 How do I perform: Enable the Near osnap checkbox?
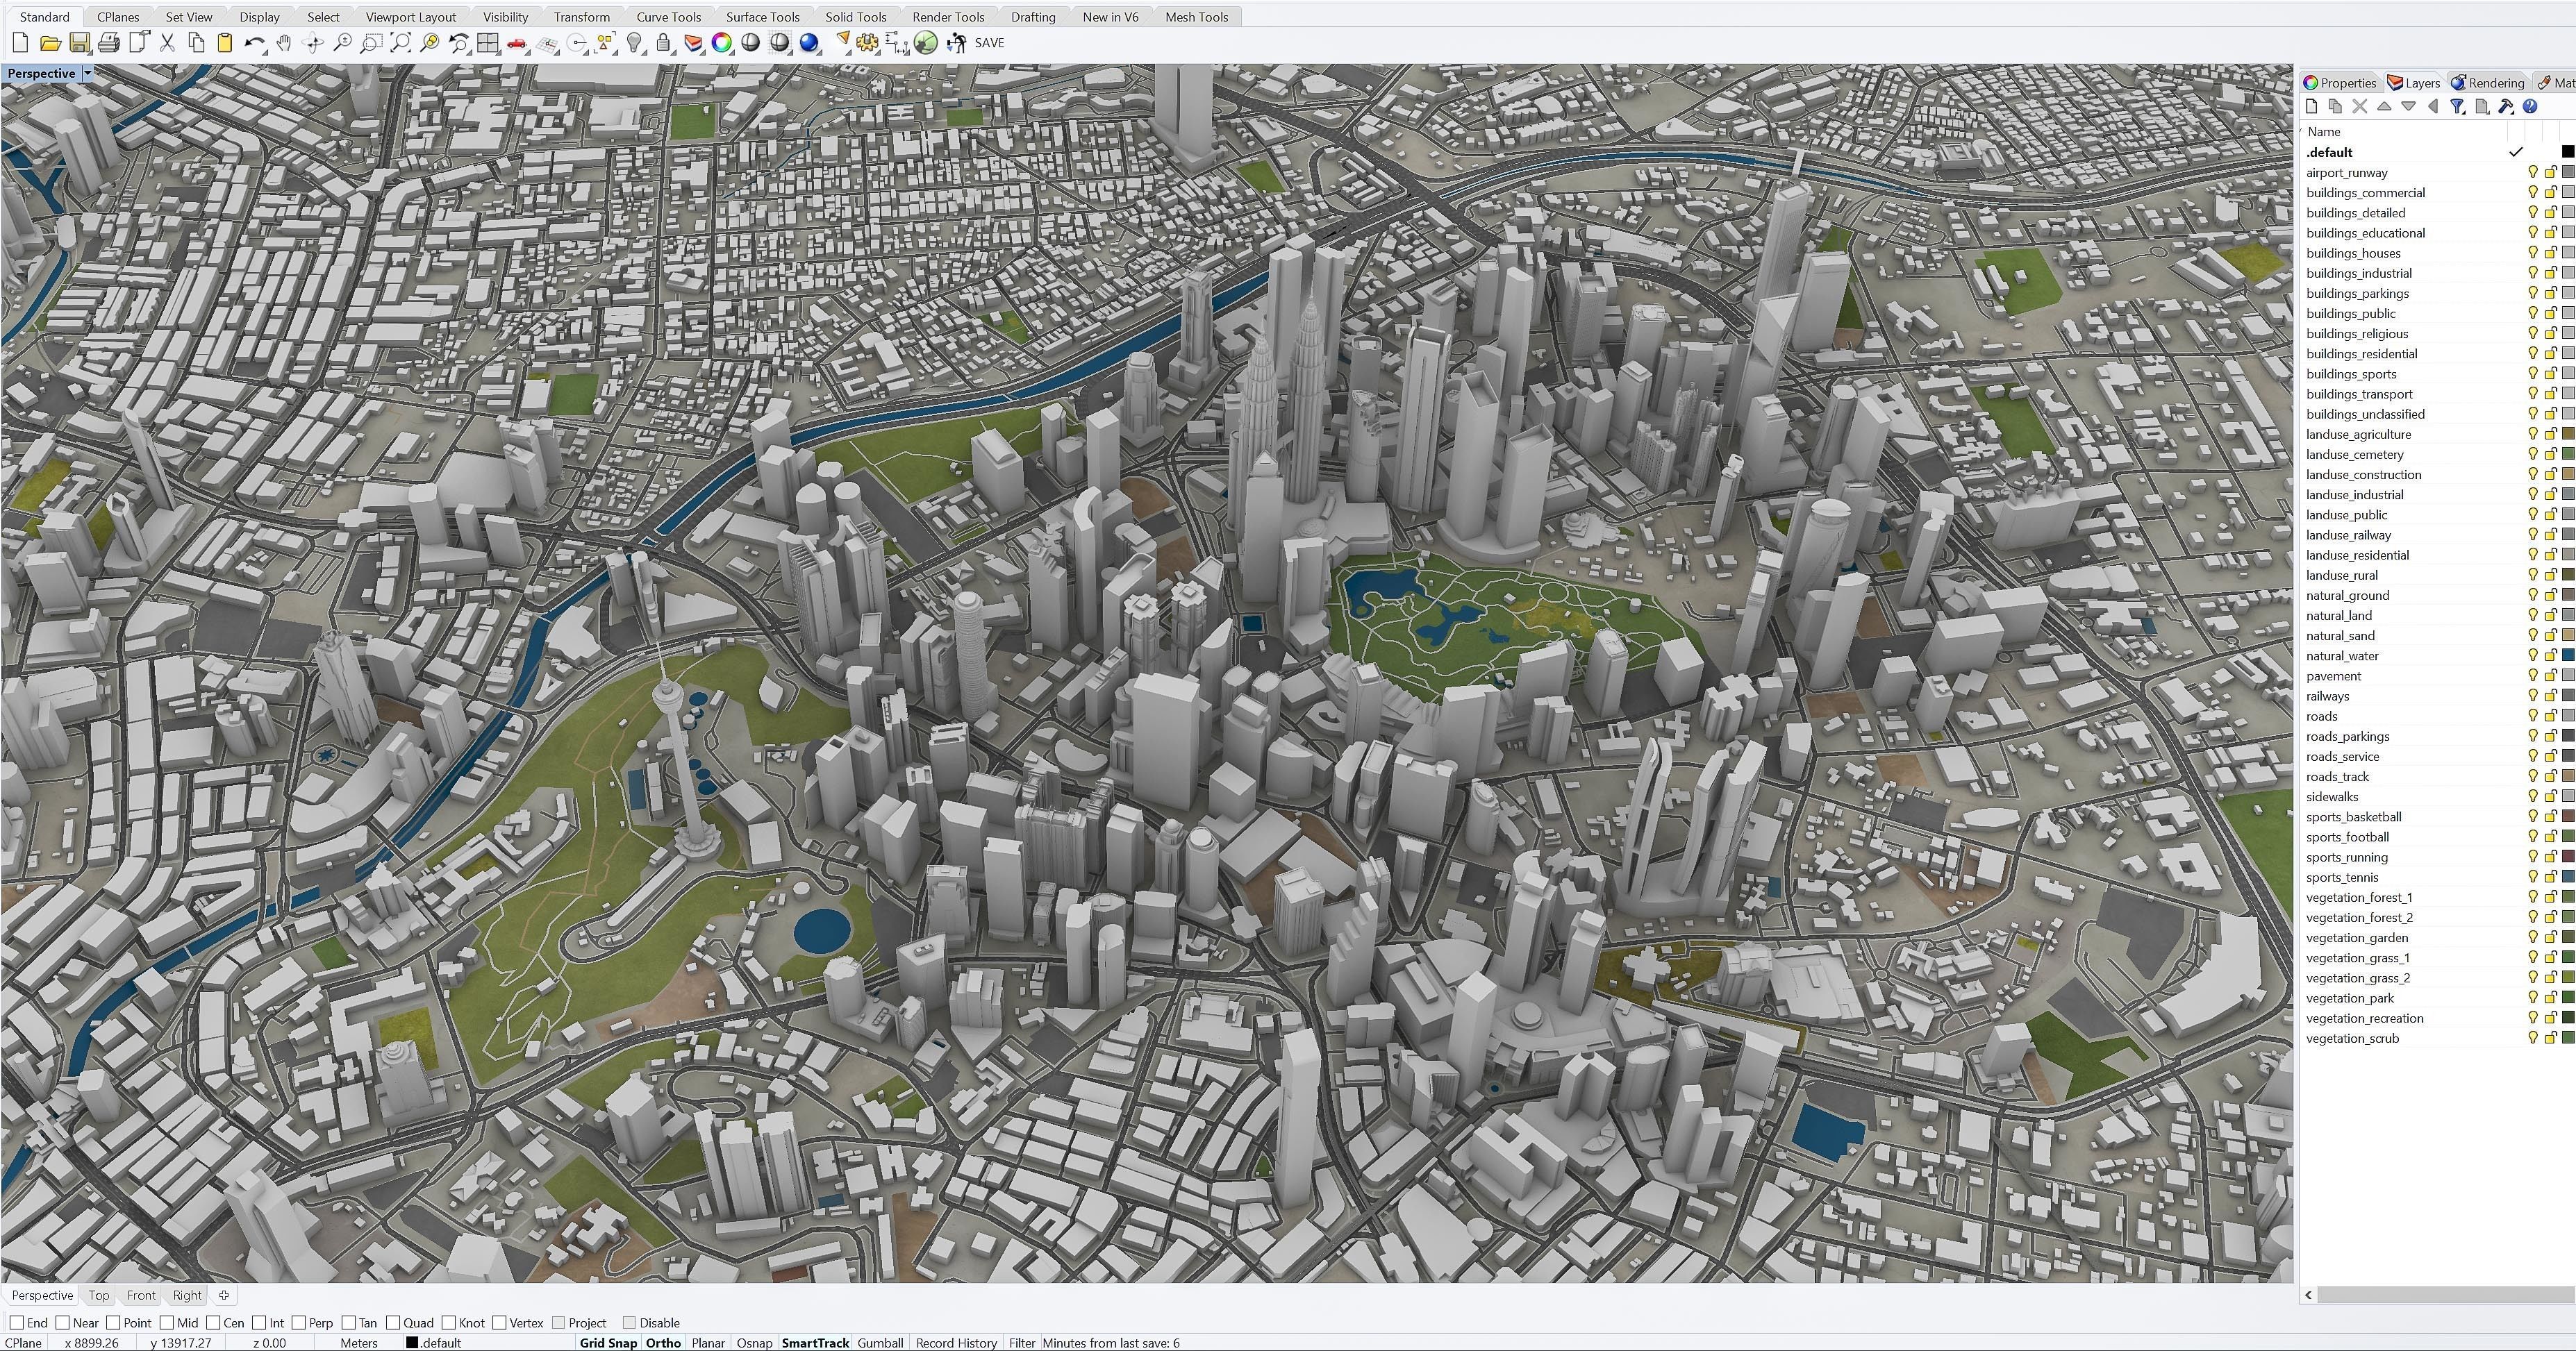click(63, 1323)
